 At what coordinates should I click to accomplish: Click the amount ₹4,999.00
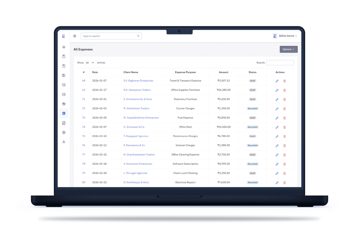(223, 164)
